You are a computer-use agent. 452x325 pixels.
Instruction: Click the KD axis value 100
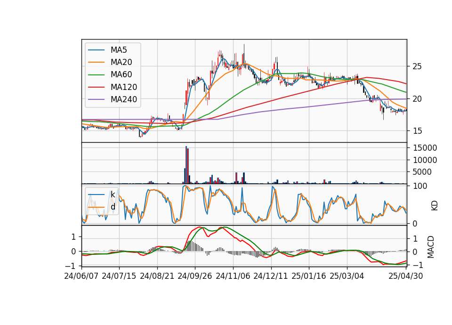pos(420,186)
